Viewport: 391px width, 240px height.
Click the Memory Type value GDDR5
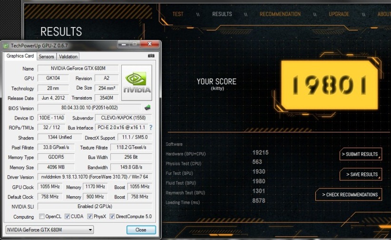(x=56, y=157)
